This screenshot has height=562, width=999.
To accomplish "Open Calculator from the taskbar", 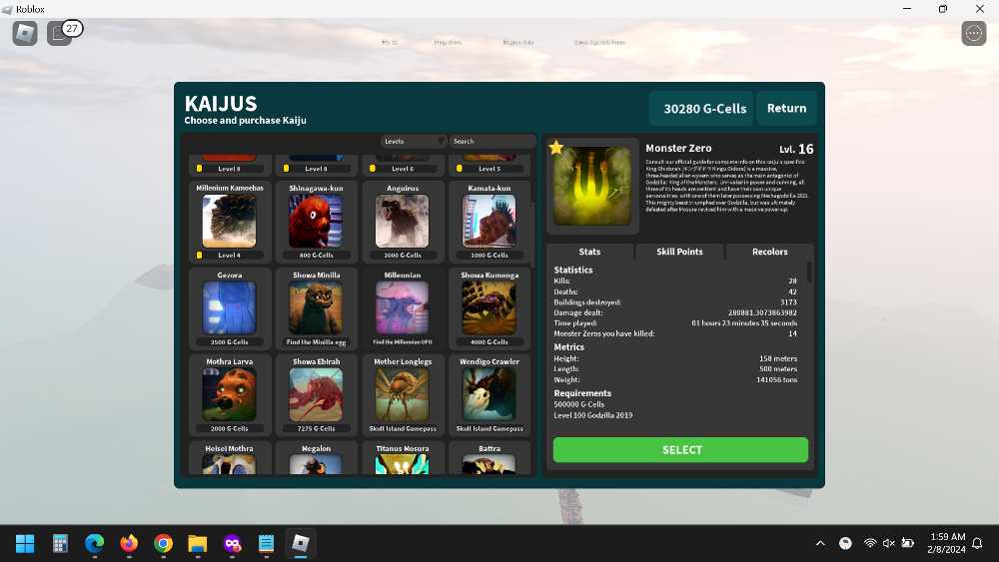I will coord(60,544).
